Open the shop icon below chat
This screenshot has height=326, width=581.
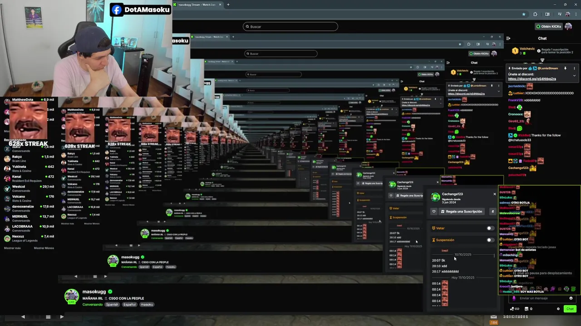(527, 309)
